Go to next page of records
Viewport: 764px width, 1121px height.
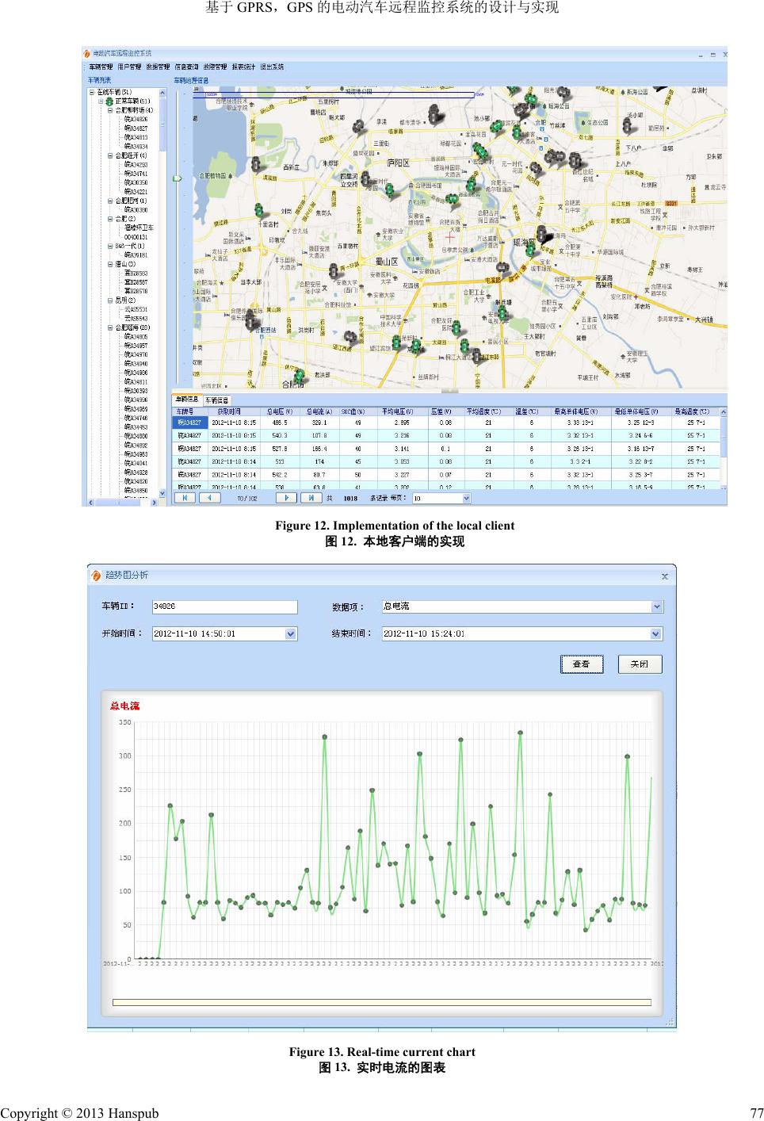point(285,498)
